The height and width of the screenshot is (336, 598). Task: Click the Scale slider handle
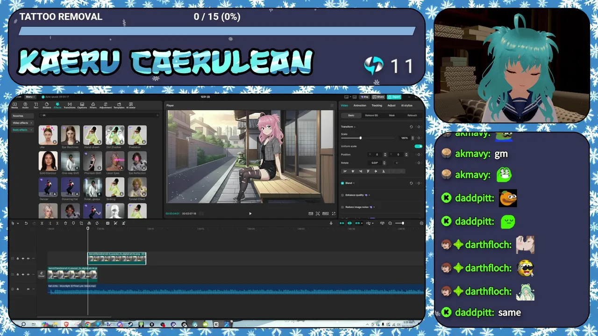(x=361, y=138)
